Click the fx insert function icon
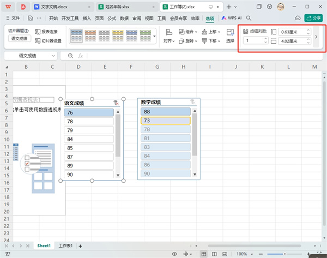This screenshot has width=327, height=258. pyautogui.click(x=80, y=56)
